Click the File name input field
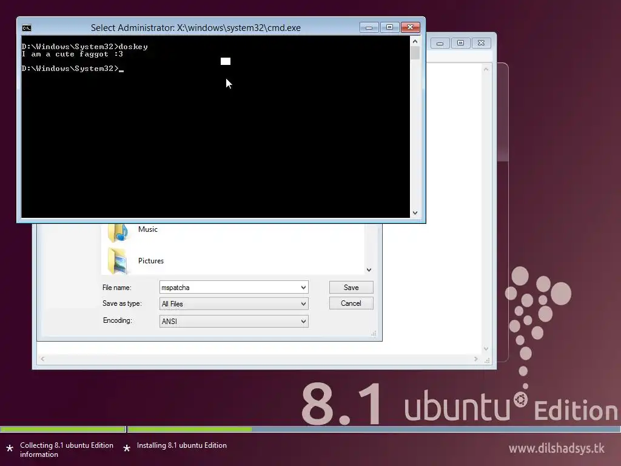This screenshot has width=621, height=466. click(x=233, y=287)
